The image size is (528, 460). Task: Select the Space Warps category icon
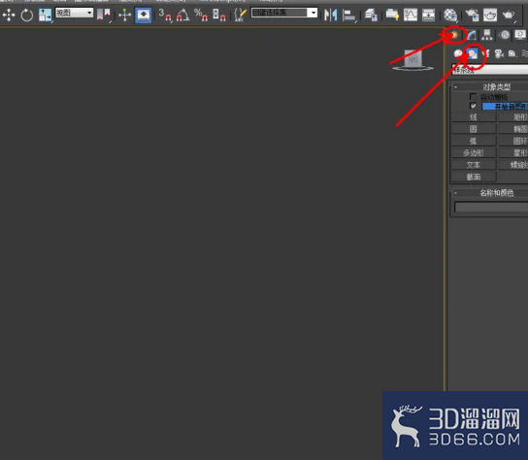click(524, 53)
